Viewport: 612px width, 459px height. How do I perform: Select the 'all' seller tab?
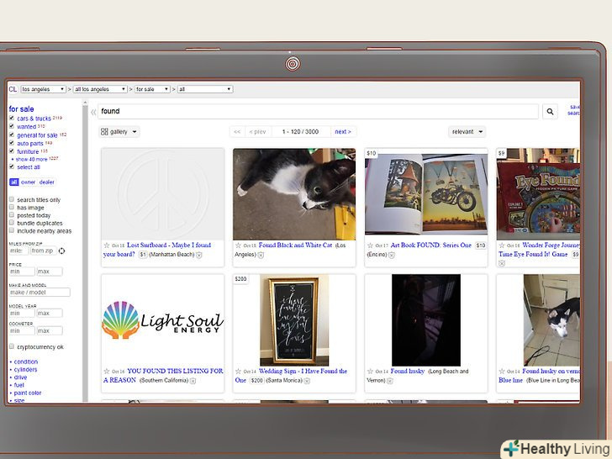(14, 182)
